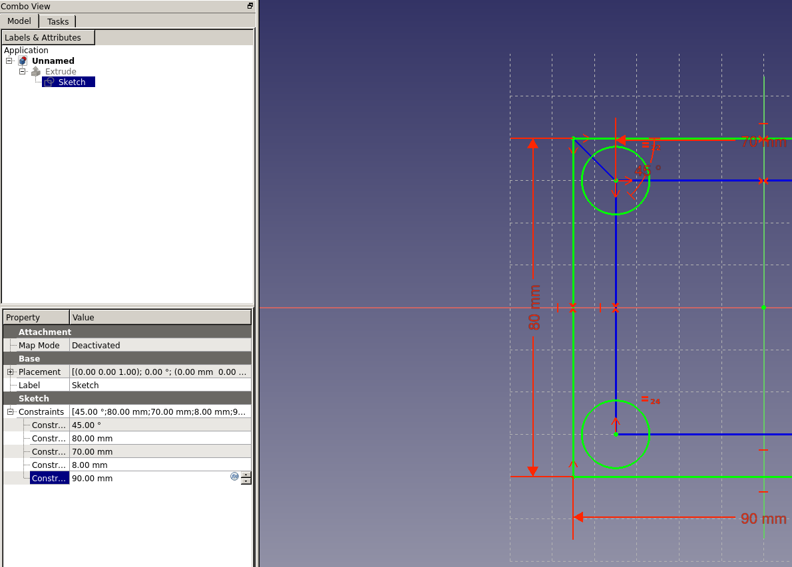Click the Unnamed document icon
The image size is (792, 567).
click(23, 60)
